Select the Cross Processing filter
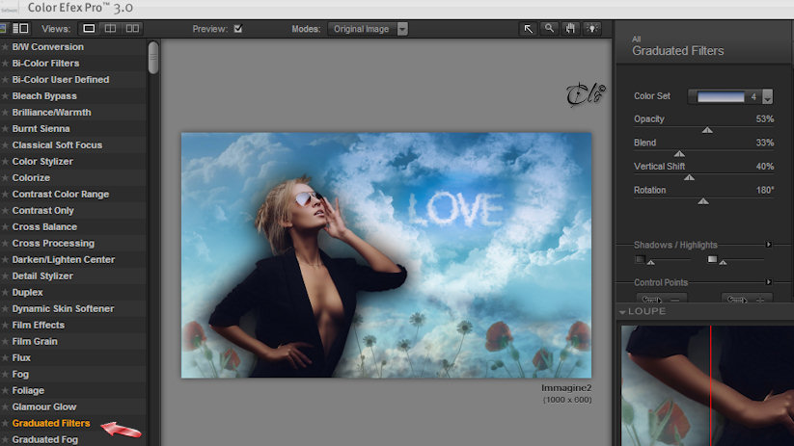 coord(53,243)
